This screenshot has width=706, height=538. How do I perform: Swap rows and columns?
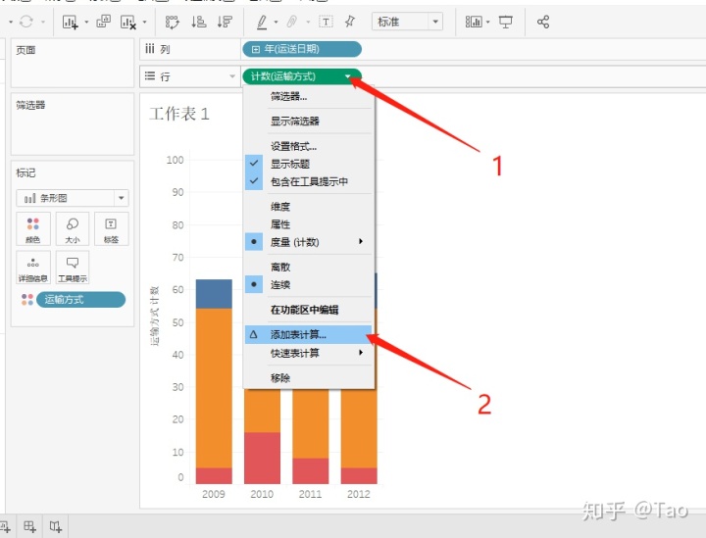(x=172, y=22)
